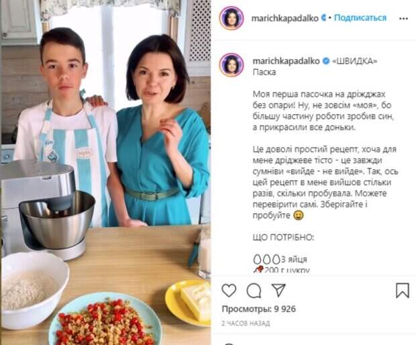
Task: Open marichkapadalko username in header
Action: coord(284,18)
